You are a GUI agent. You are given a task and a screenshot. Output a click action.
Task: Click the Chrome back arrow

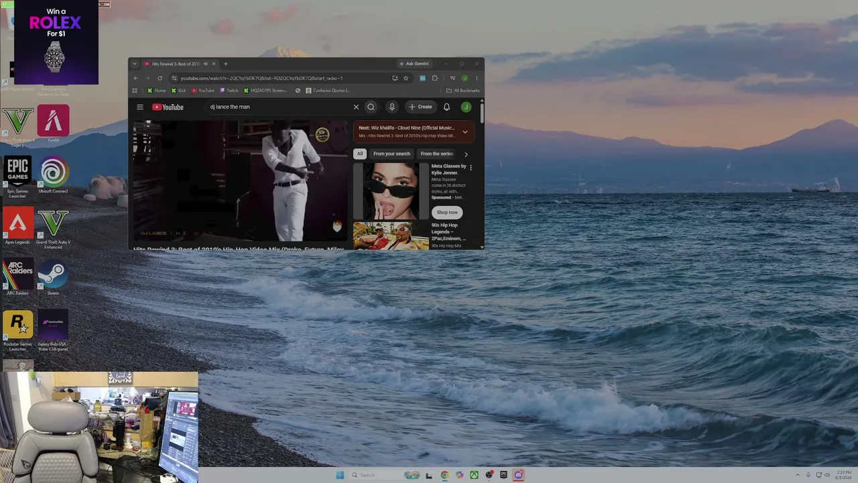click(x=136, y=78)
